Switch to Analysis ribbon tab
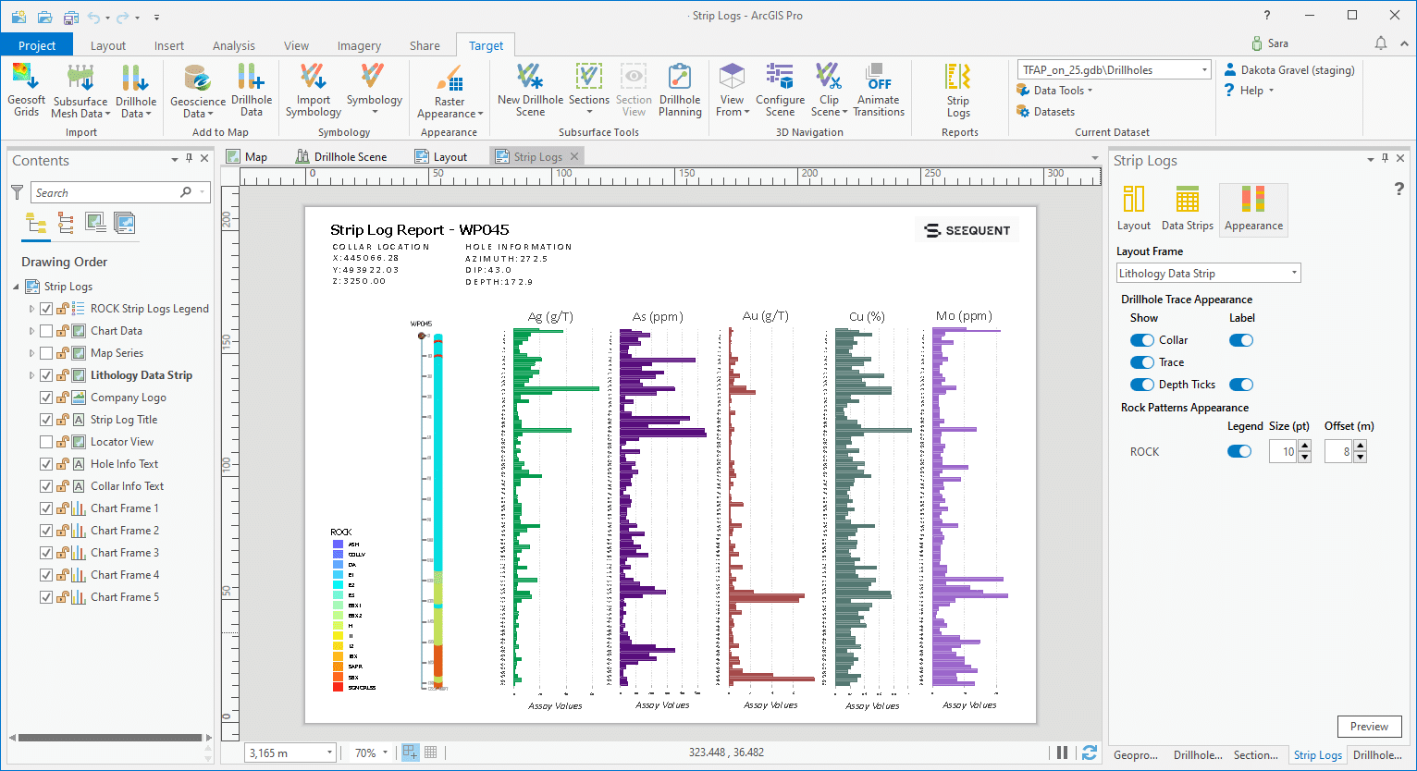This screenshot has height=771, width=1417. pyautogui.click(x=233, y=45)
